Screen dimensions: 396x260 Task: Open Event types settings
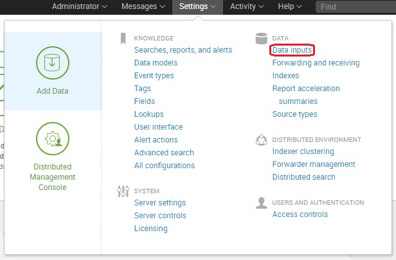point(154,76)
